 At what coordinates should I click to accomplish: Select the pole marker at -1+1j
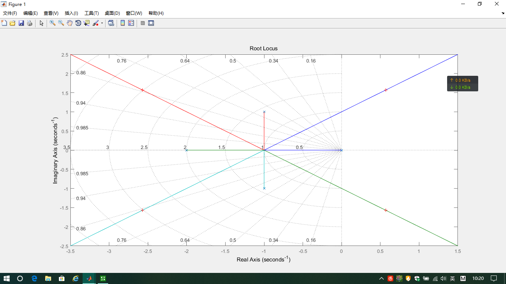tap(264, 112)
